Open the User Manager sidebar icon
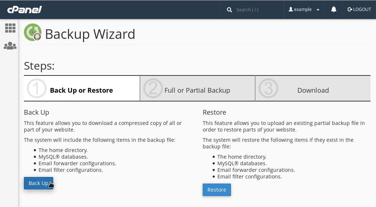Screen dimensions: 376x207 click(x=10, y=46)
